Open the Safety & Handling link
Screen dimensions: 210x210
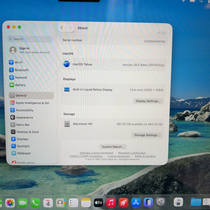(145, 156)
